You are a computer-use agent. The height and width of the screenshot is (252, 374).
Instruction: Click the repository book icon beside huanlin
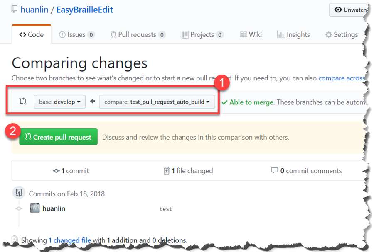click(15, 9)
